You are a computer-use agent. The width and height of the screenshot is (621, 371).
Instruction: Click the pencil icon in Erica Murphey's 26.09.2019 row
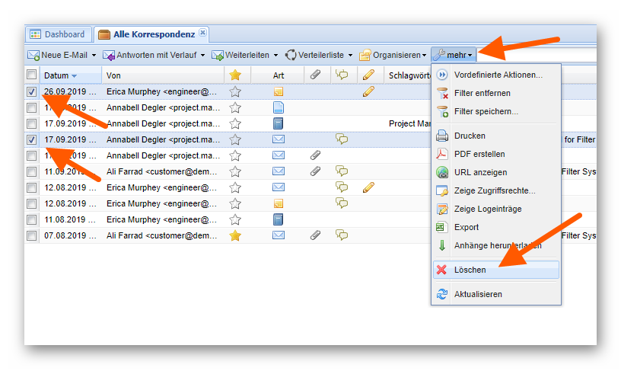[x=368, y=91]
